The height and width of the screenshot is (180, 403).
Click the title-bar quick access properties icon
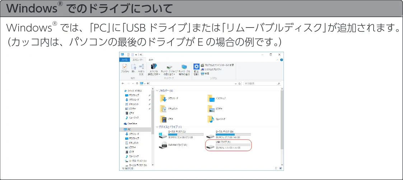pyautogui.click(x=128, y=55)
